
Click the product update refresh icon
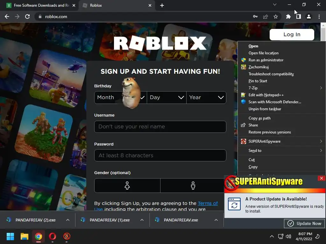pos(234,204)
